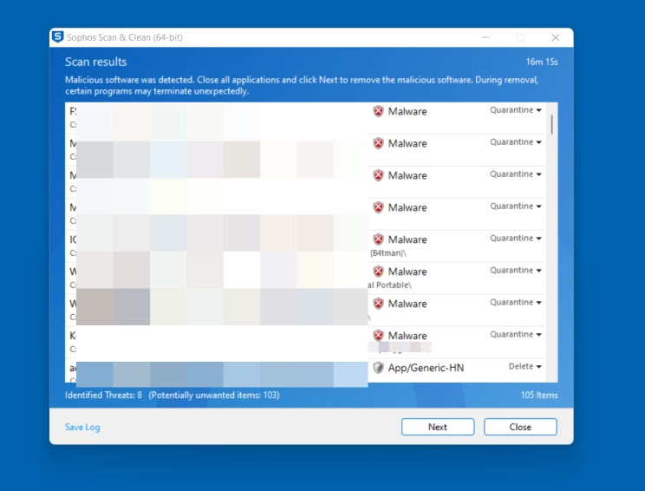Click red Malware icon in row starting with K
The image size is (645, 491).
click(378, 336)
